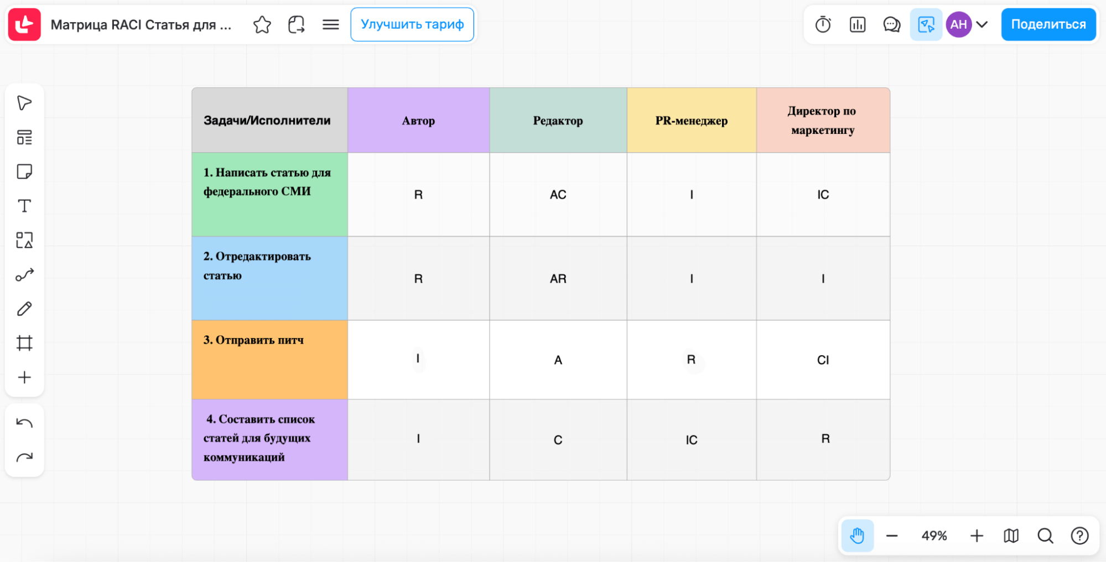Open more tools with plus icon
This screenshot has width=1106, height=562.
pos(24,377)
